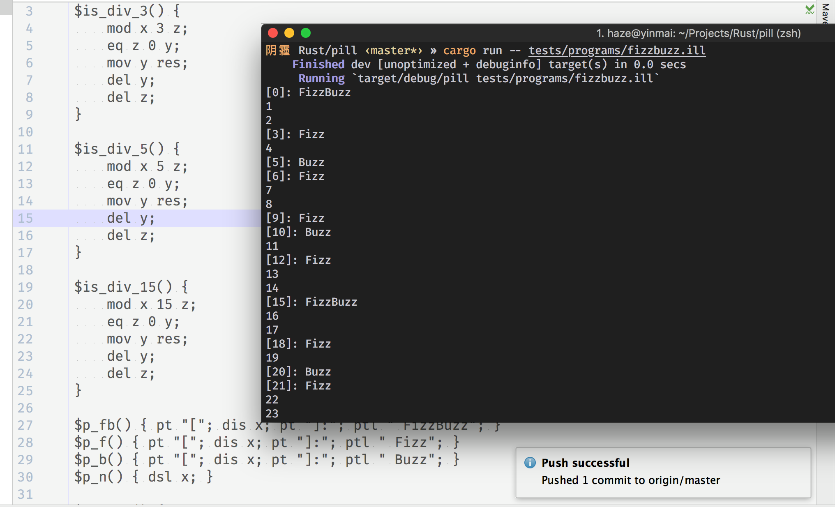Click gutter line number 15

click(25, 218)
